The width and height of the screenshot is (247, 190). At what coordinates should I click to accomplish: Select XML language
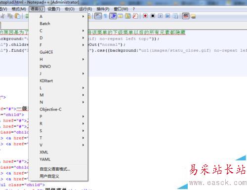(x=58, y=152)
